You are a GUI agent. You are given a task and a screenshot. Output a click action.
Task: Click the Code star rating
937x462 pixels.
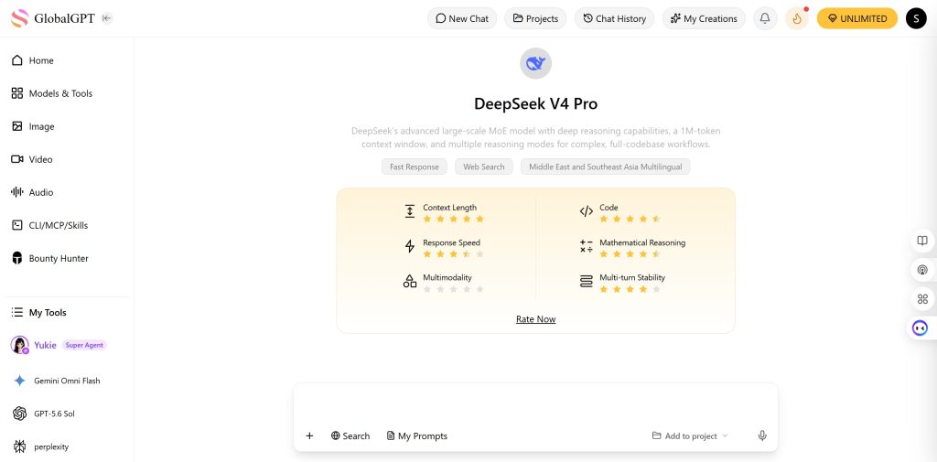click(x=630, y=219)
